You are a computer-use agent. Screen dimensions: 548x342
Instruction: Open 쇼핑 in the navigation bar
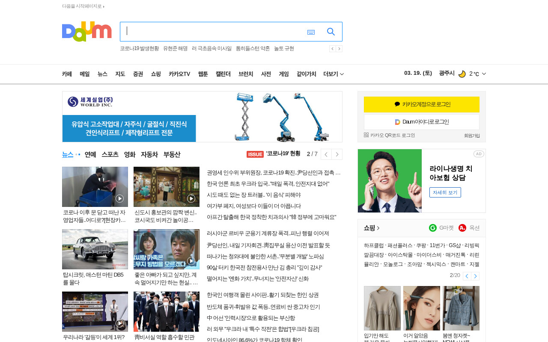point(156,74)
